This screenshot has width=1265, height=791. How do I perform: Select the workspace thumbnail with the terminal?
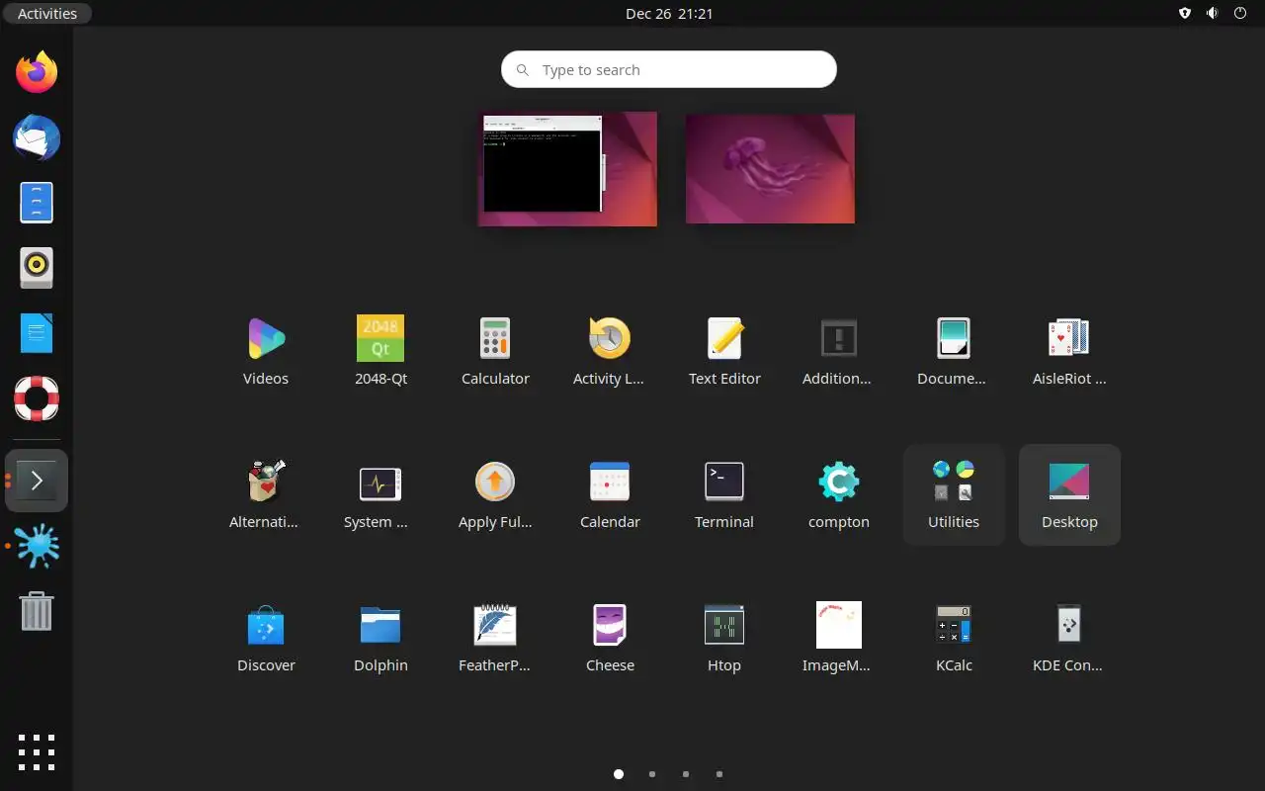(567, 168)
